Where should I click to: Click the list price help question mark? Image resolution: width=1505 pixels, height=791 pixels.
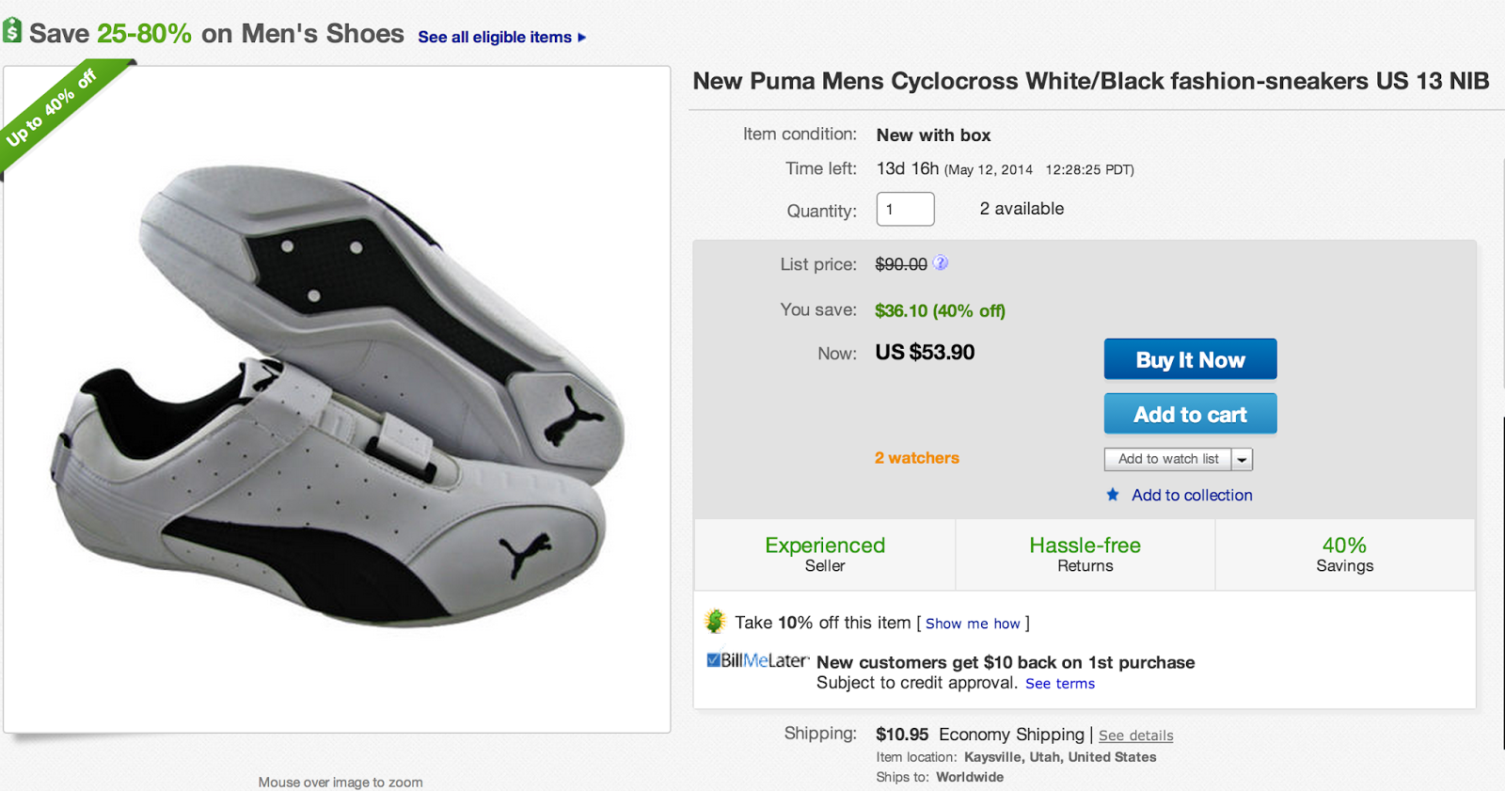click(940, 263)
